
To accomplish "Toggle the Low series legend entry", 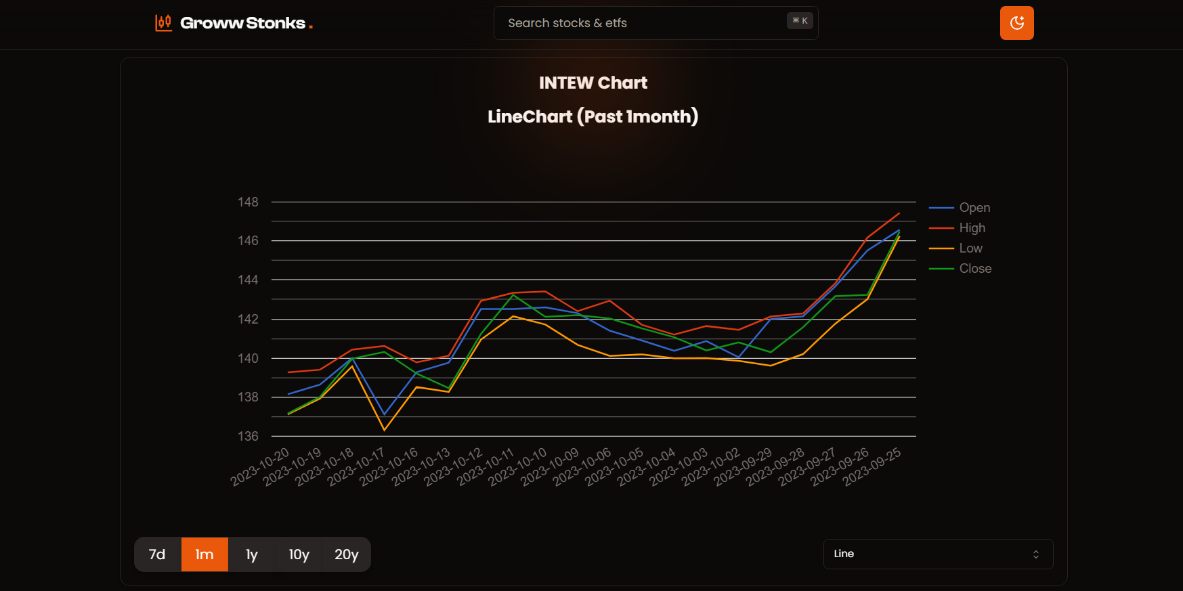I will click(x=955, y=248).
